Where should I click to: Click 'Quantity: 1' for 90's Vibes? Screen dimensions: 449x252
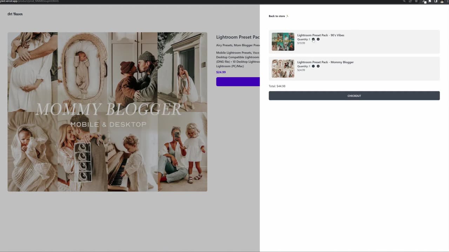pos(304,39)
